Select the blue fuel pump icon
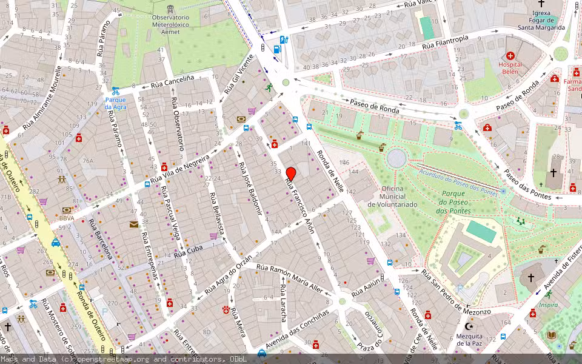The height and width of the screenshot is (364, 582). pos(277,49)
